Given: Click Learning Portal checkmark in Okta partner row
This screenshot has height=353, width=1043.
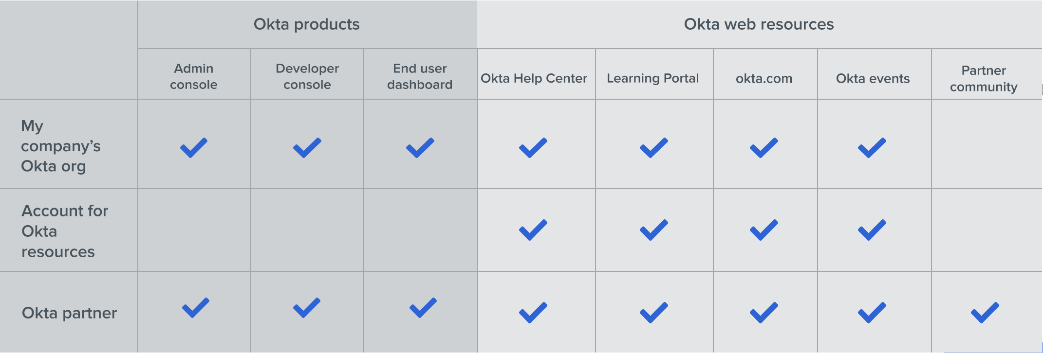Looking at the screenshot, I should [653, 313].
